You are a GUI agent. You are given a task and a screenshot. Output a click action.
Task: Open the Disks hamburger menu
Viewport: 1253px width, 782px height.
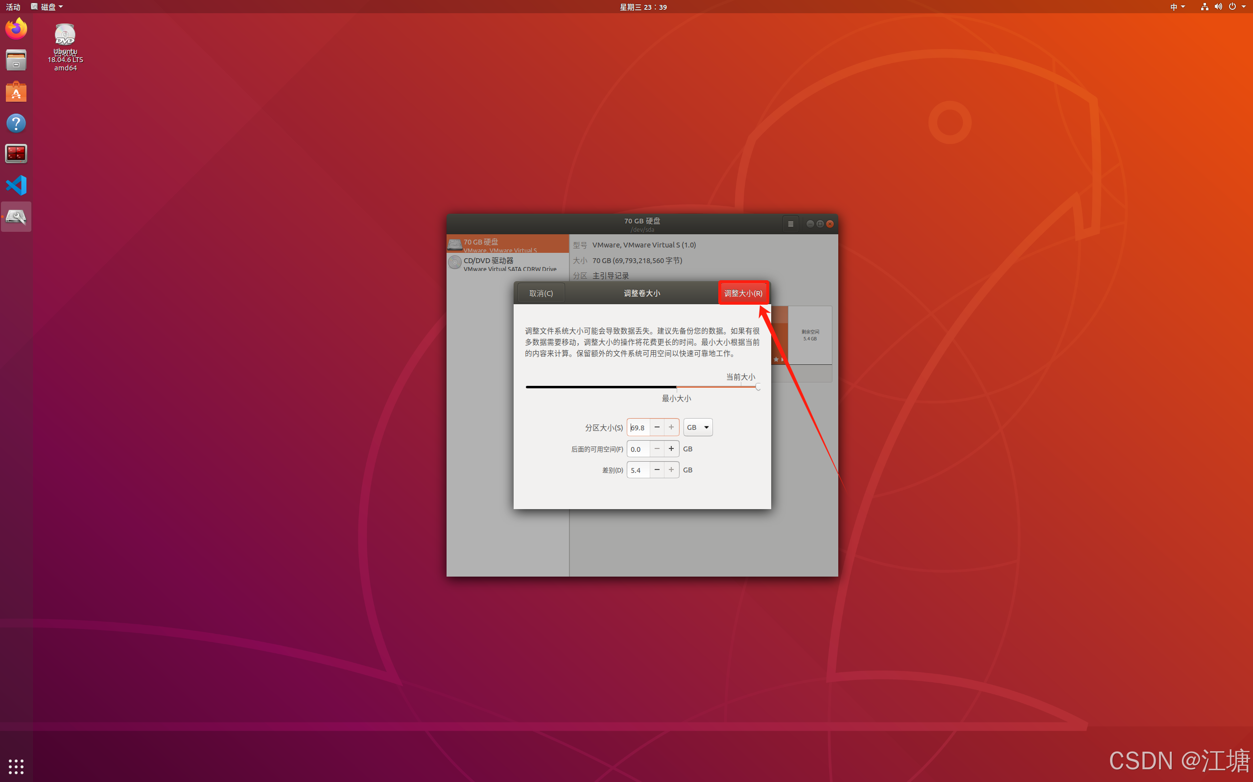coord(790,224)
